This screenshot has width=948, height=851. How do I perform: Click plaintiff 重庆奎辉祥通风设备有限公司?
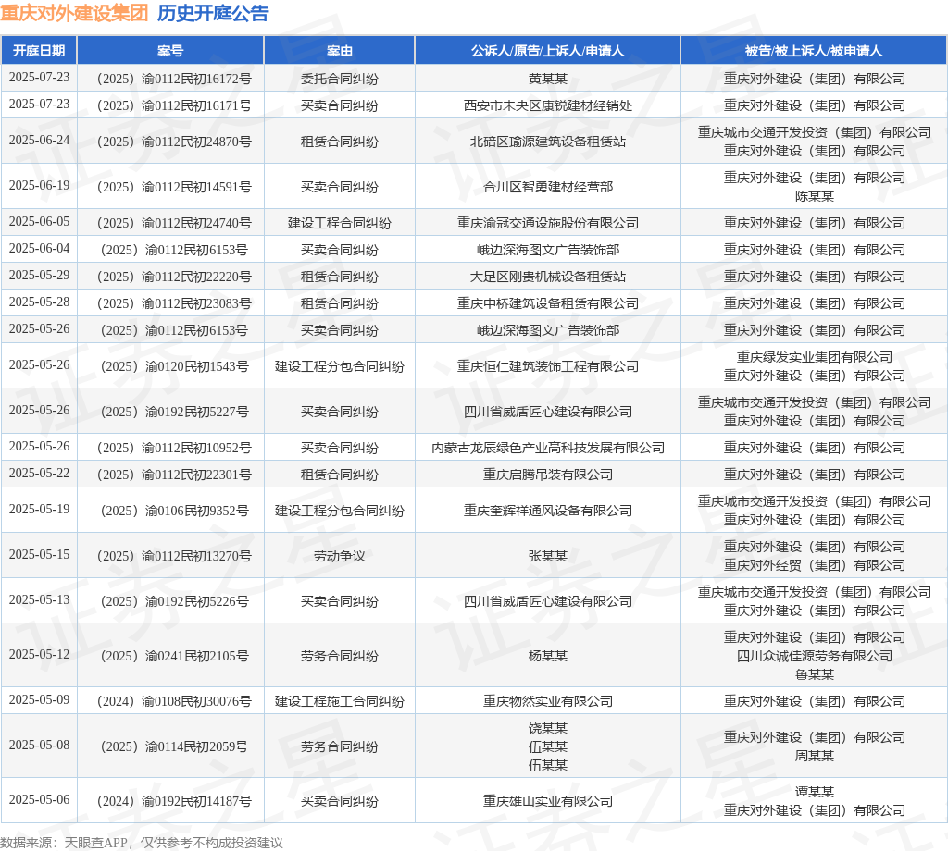pos(548,511)
